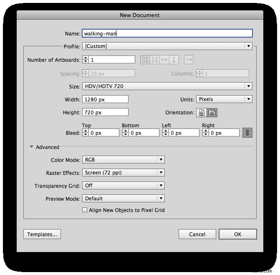
Task: Click the Advanced section label
Action: pos(47,147)
